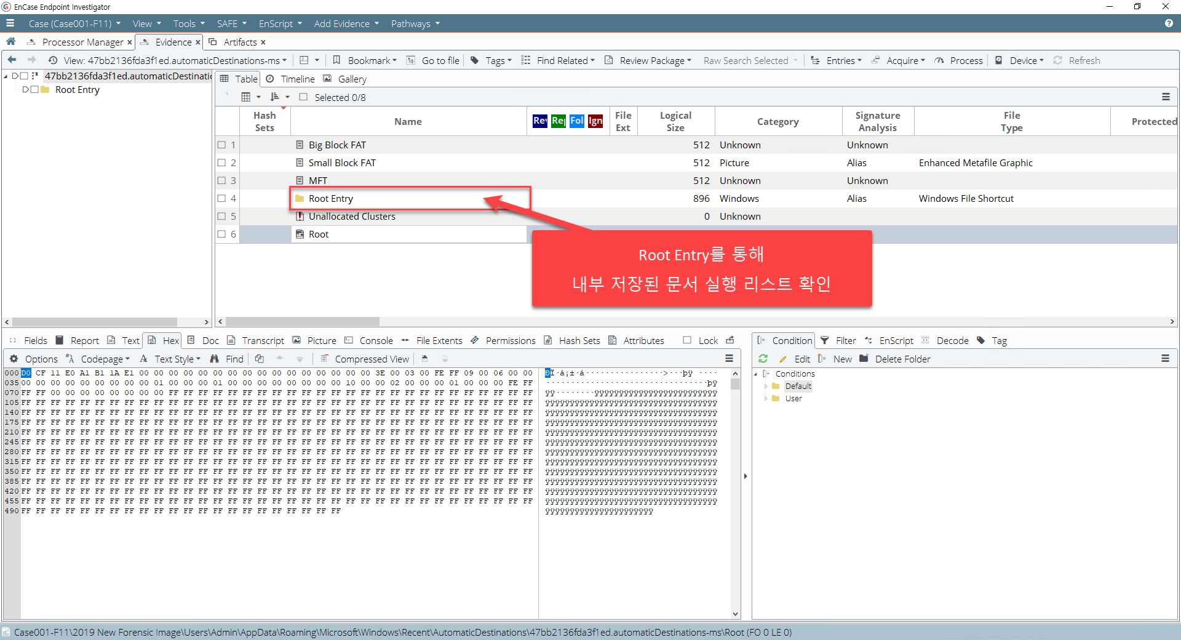The width and height of the screenshot is (1181, 640).
Task: Click the green Report column swatch
Action: [x=558, y=121]
